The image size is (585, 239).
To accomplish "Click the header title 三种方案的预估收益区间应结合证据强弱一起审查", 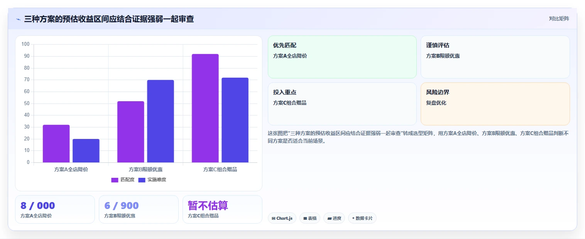I will 109,19.
